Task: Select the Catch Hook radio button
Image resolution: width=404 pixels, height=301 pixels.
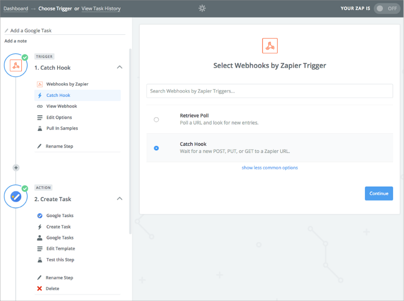Action: 156,148
